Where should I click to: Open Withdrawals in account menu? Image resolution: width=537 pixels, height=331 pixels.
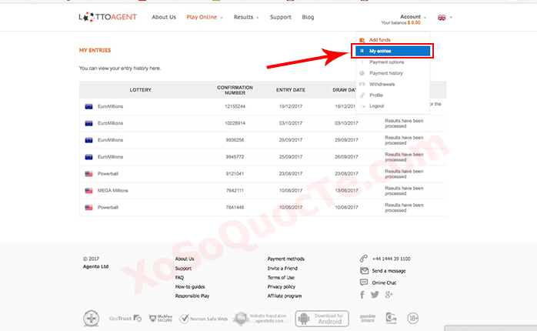[x=382, y=84]
